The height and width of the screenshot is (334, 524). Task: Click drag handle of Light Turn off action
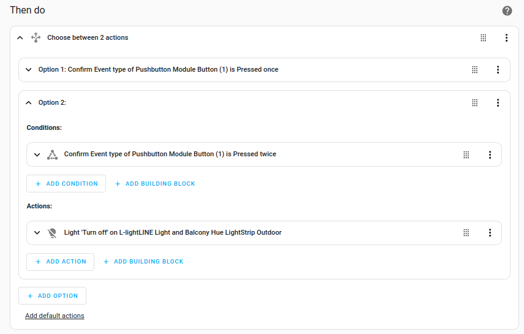(x=466, y=233)
